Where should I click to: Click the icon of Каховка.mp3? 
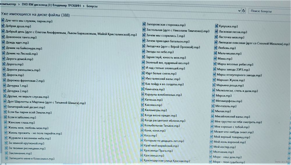tap(142, 105)
